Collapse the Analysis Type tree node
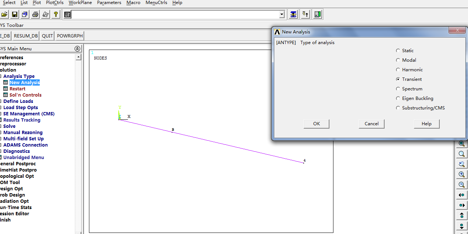The height and width of the screenshot is (234, 468). (1, 76)
